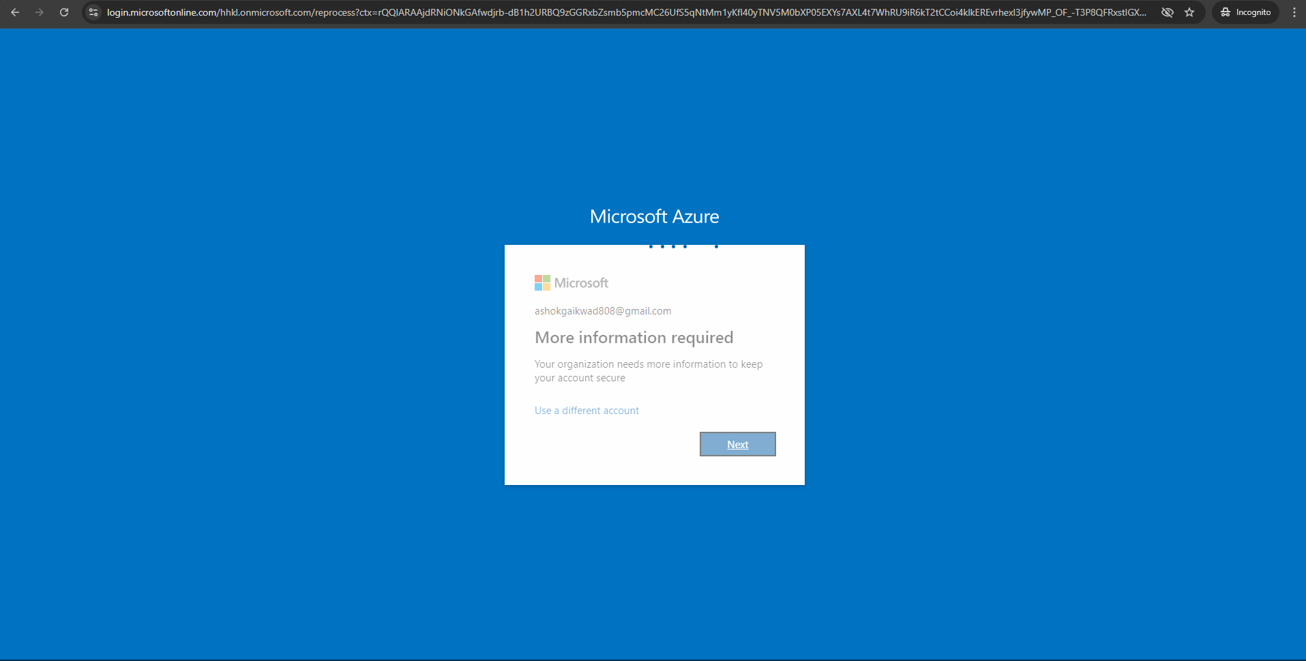This screenshot has width=1306, height=661.
Task: Click the organization needs more information message
Action: (649, 371)
